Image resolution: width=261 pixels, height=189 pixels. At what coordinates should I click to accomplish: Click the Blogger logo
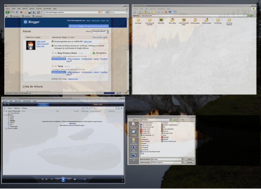(x=32, y=22)
